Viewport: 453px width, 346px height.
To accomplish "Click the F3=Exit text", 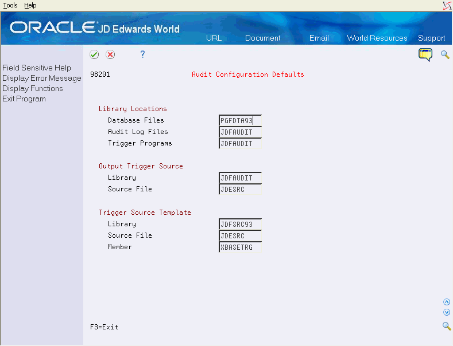I will tap(104, 327).
